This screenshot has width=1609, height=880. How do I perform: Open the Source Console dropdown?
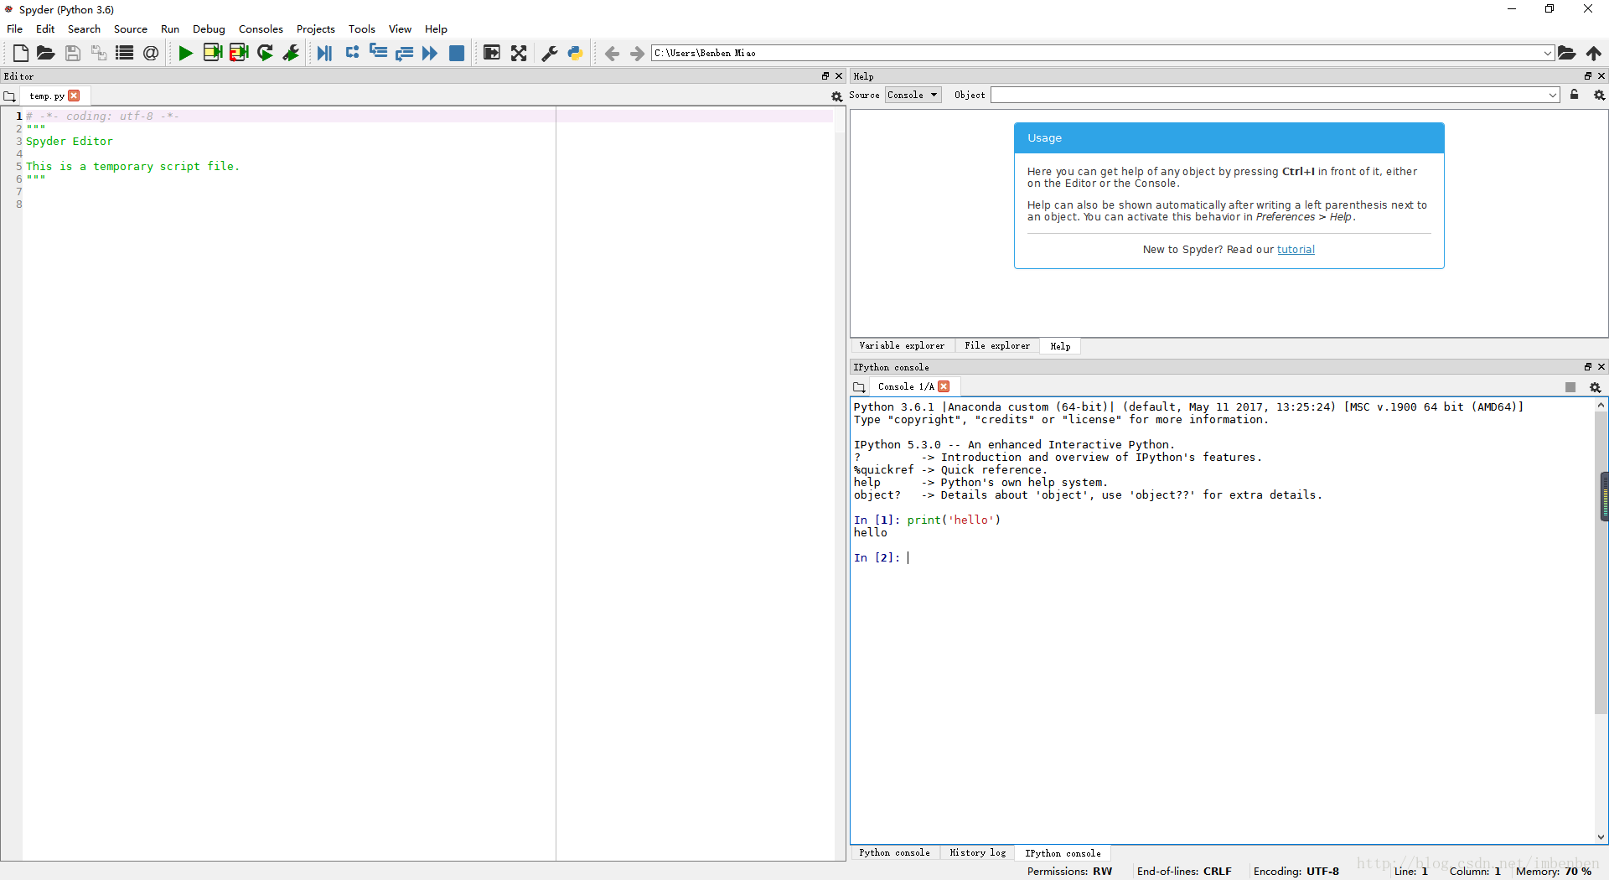coord(913,95)
